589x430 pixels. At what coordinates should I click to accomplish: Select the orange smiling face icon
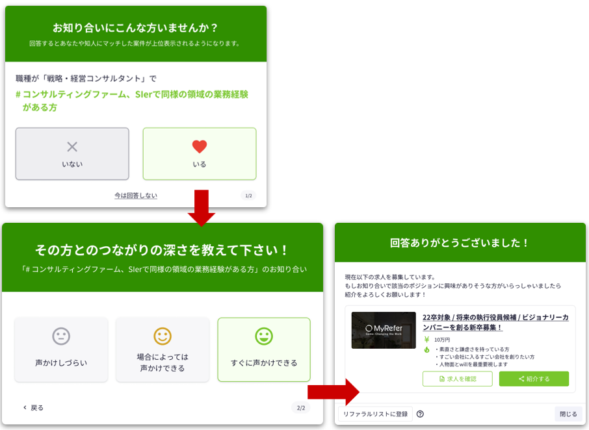coord(163,336)
